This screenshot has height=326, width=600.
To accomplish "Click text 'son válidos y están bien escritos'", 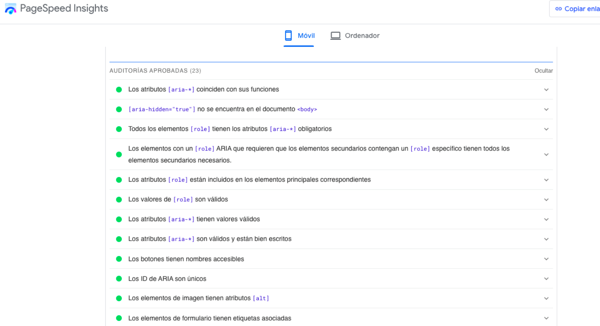I will (x=244, y=239).
